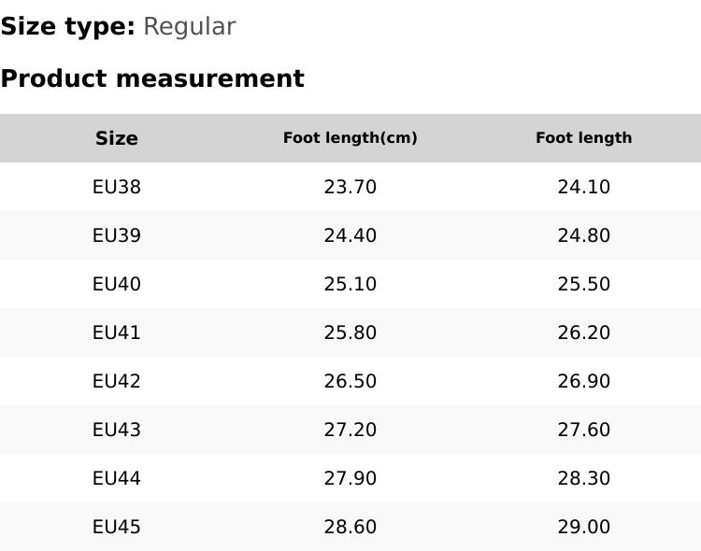Click the Product measurement heading
701x551 pixels.
click(x=152, y=78)
